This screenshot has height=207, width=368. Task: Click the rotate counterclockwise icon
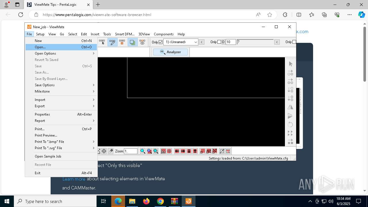click(x=290, y=124)
